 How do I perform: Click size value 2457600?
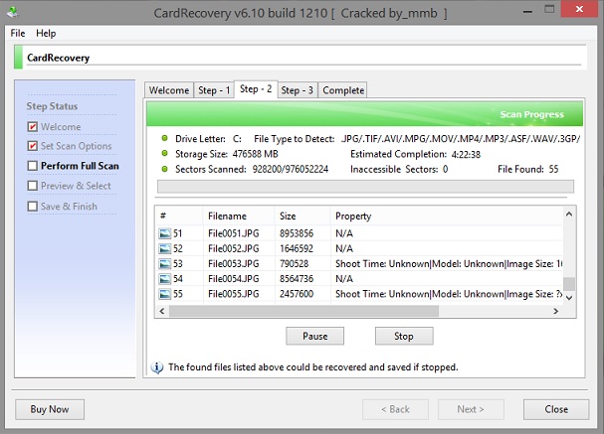point(297,294)
